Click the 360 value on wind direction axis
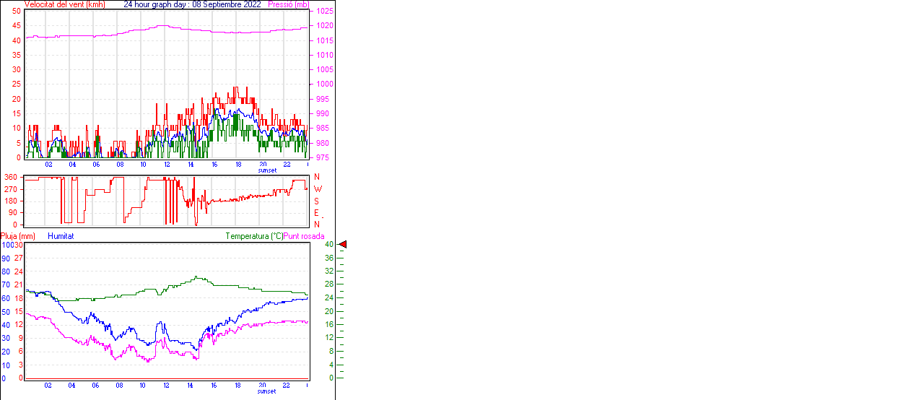The width and height of the screenshot is (924, 400). click(x=11, y=177)
